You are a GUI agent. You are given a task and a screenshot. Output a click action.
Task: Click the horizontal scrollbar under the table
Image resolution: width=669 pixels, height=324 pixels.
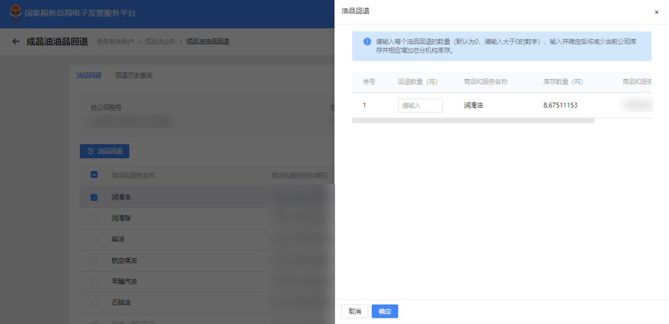pos(473,121)
